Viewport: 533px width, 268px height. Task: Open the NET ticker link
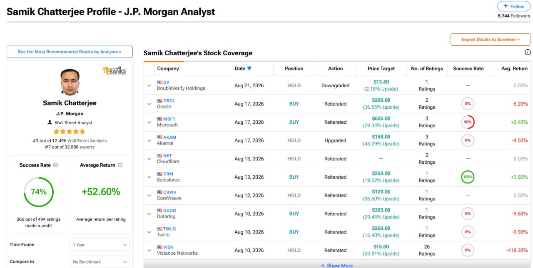167,155
